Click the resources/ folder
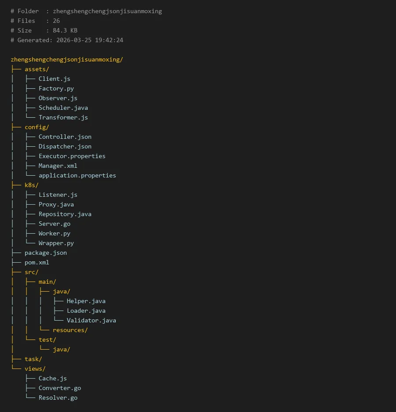This screenshot has height=412, width=396. 70,330
